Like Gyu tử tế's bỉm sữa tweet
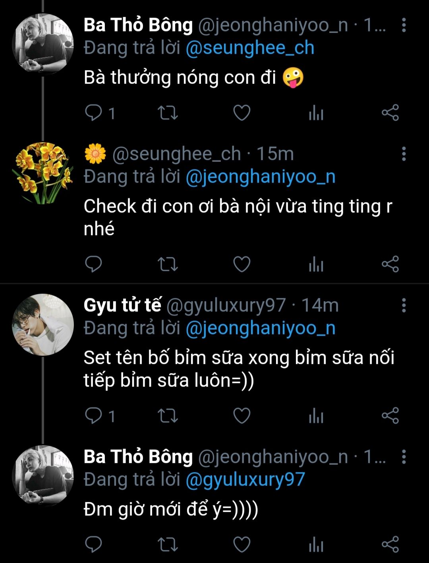This screenshot has width=429, height=563. click(242, 416)
